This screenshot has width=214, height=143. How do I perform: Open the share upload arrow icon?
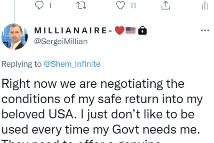coord(166,5)
